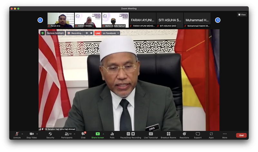Click the red End meeting button
This screenshot has width=258, height=152.
pyautogui.click(x=241, y=135)
